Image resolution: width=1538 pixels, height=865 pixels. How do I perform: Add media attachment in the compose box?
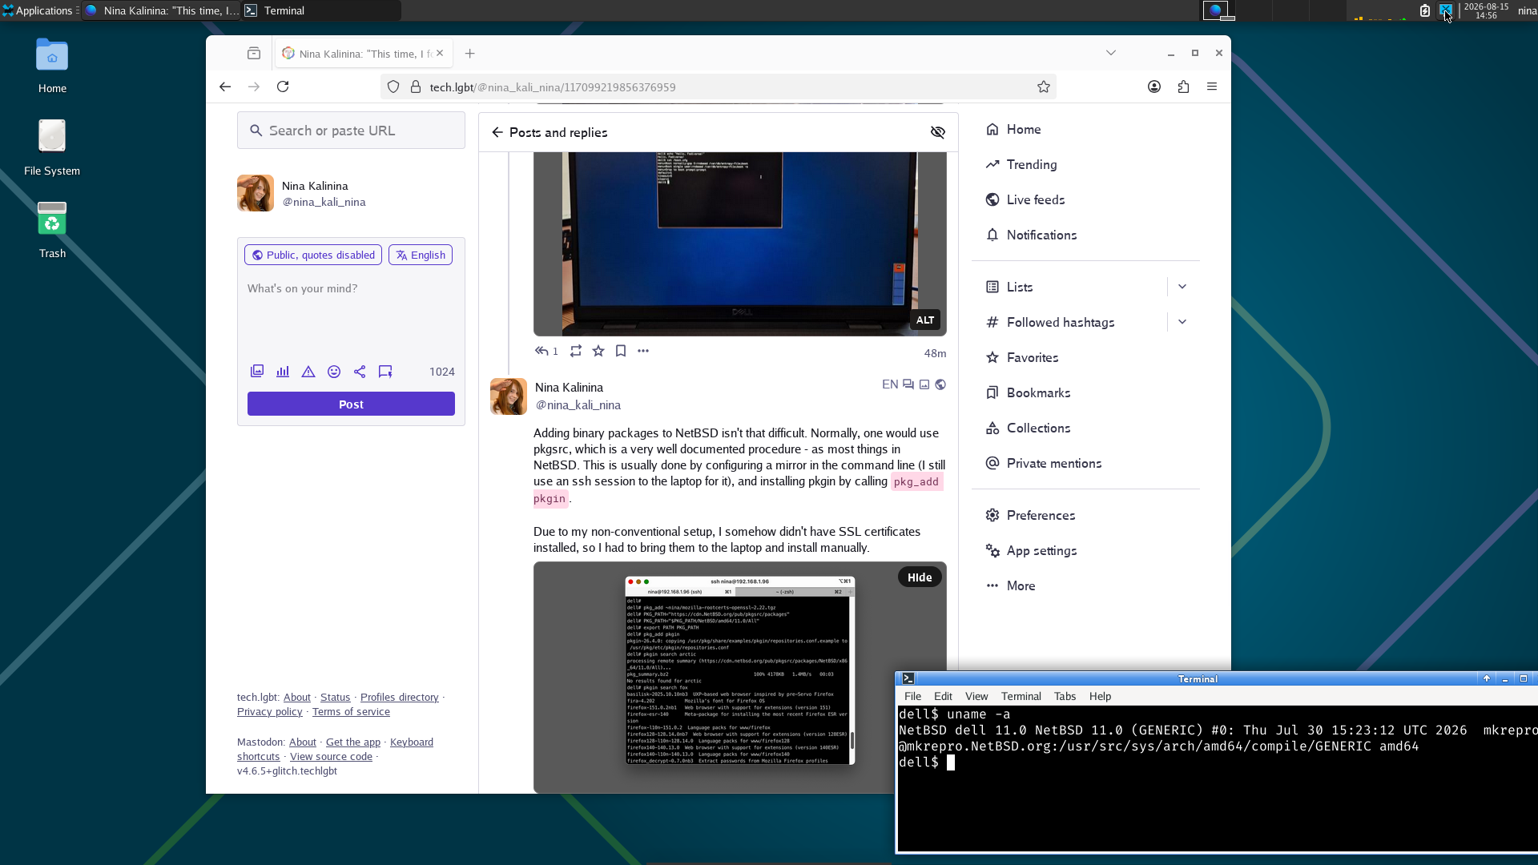coord(257,372)
